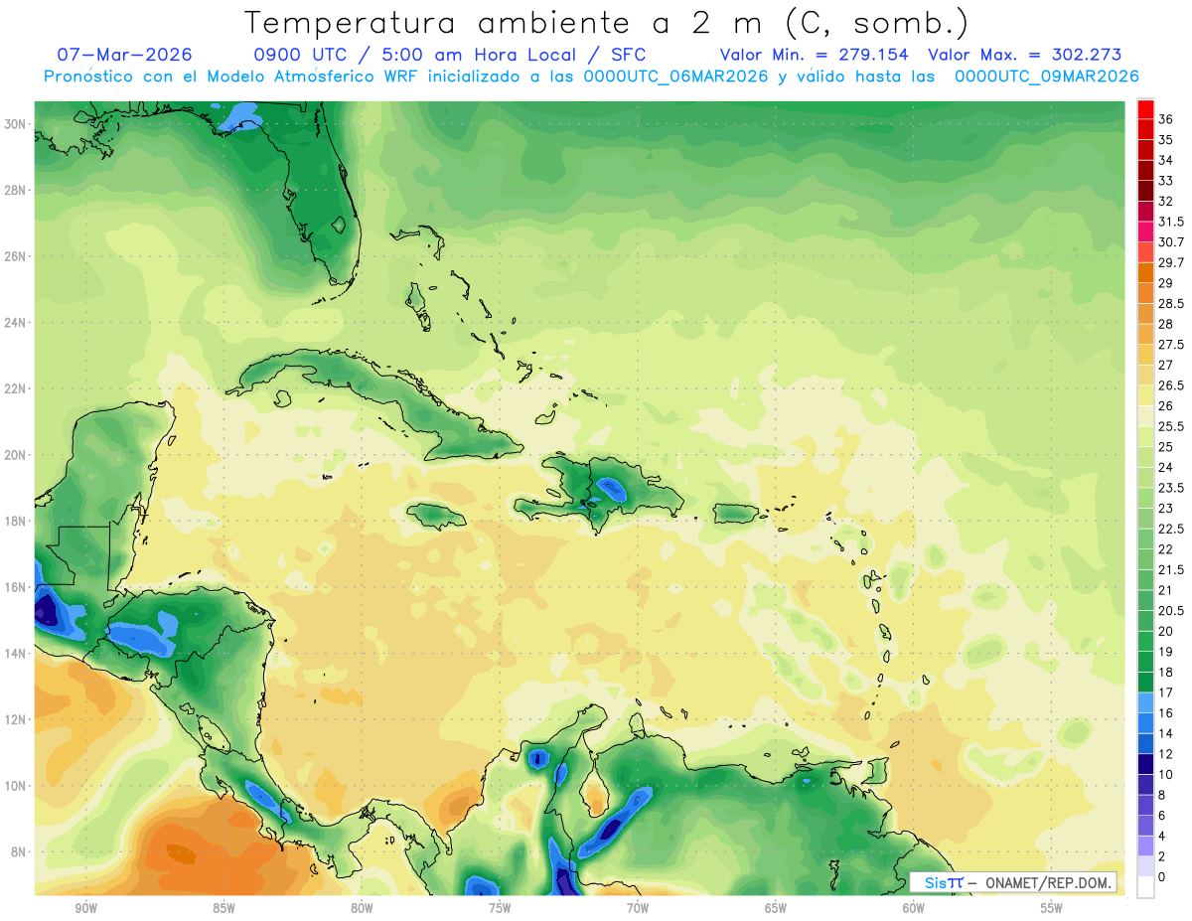This screenshot has height=921, width=1192.
Task: Click the legend value "21.5"
Action: pyautogui.click(x=1171, y=570)
